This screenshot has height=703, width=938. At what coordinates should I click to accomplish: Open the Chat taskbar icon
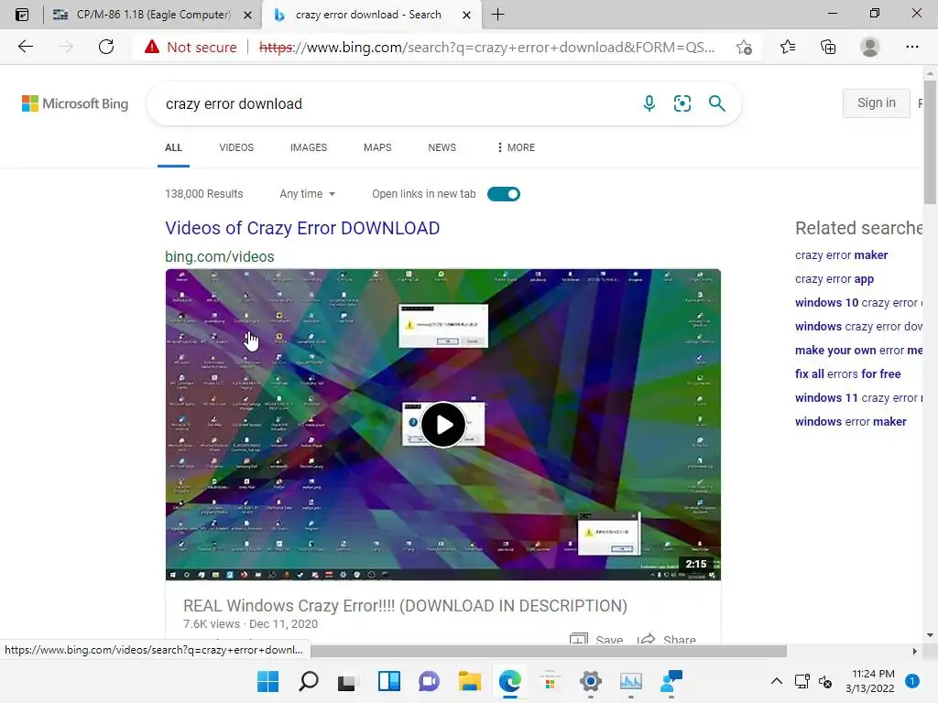click(429, 681)
